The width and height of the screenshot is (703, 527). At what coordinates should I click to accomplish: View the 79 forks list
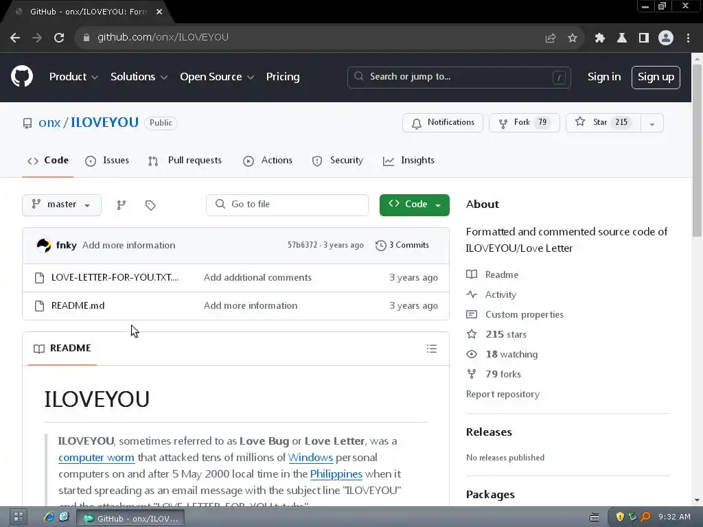coord(494,374)
